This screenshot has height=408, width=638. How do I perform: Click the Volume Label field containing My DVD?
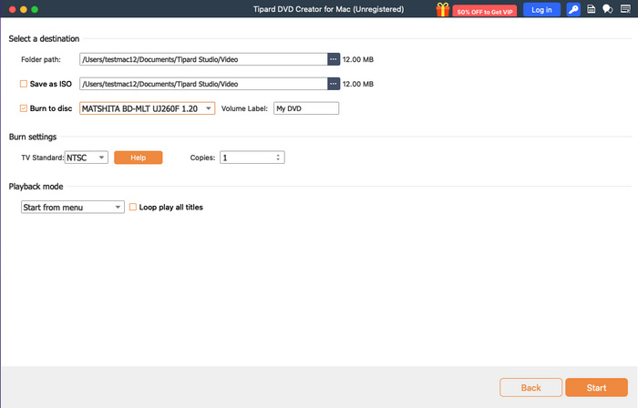pyautogui.click(x=306, y=108)
